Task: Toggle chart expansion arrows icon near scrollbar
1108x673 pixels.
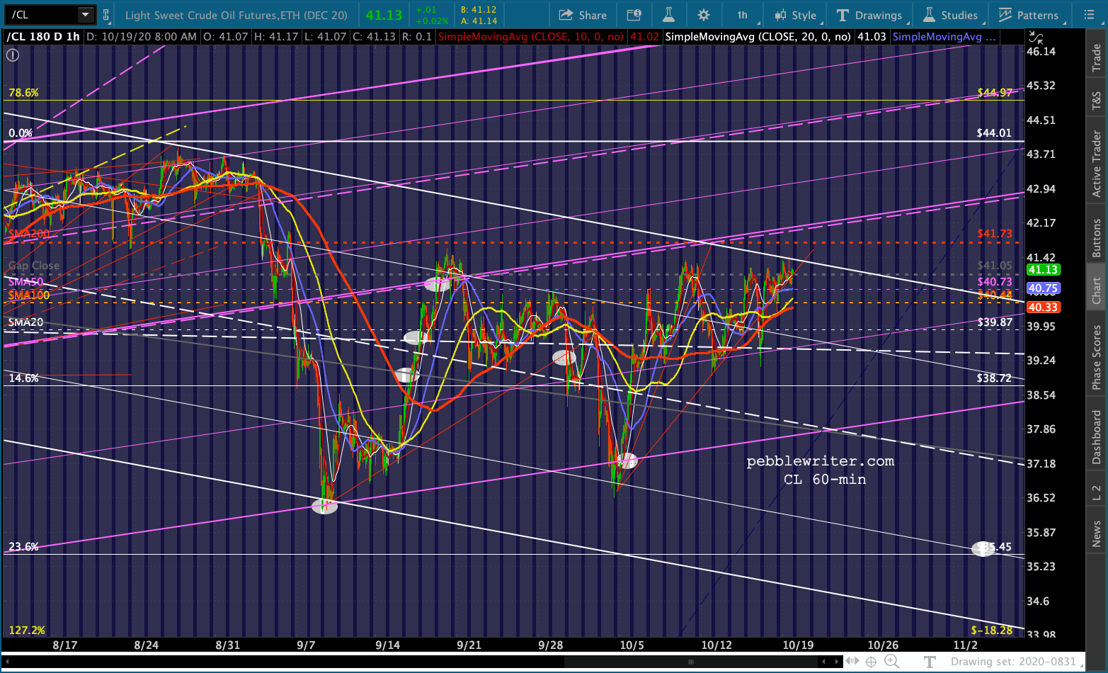Action: [852, 662]
